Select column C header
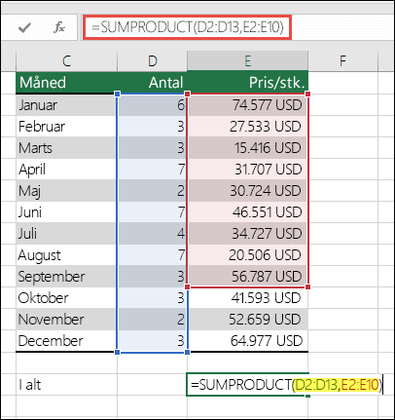The image size is (395, 420). (66, 60)
